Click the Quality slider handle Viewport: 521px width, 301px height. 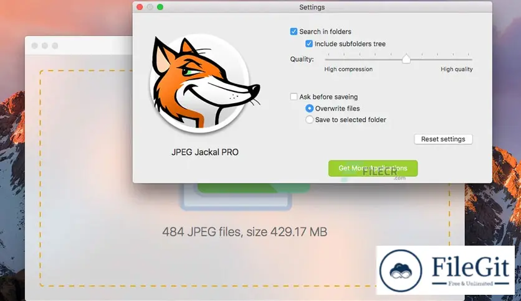(406, 59)
